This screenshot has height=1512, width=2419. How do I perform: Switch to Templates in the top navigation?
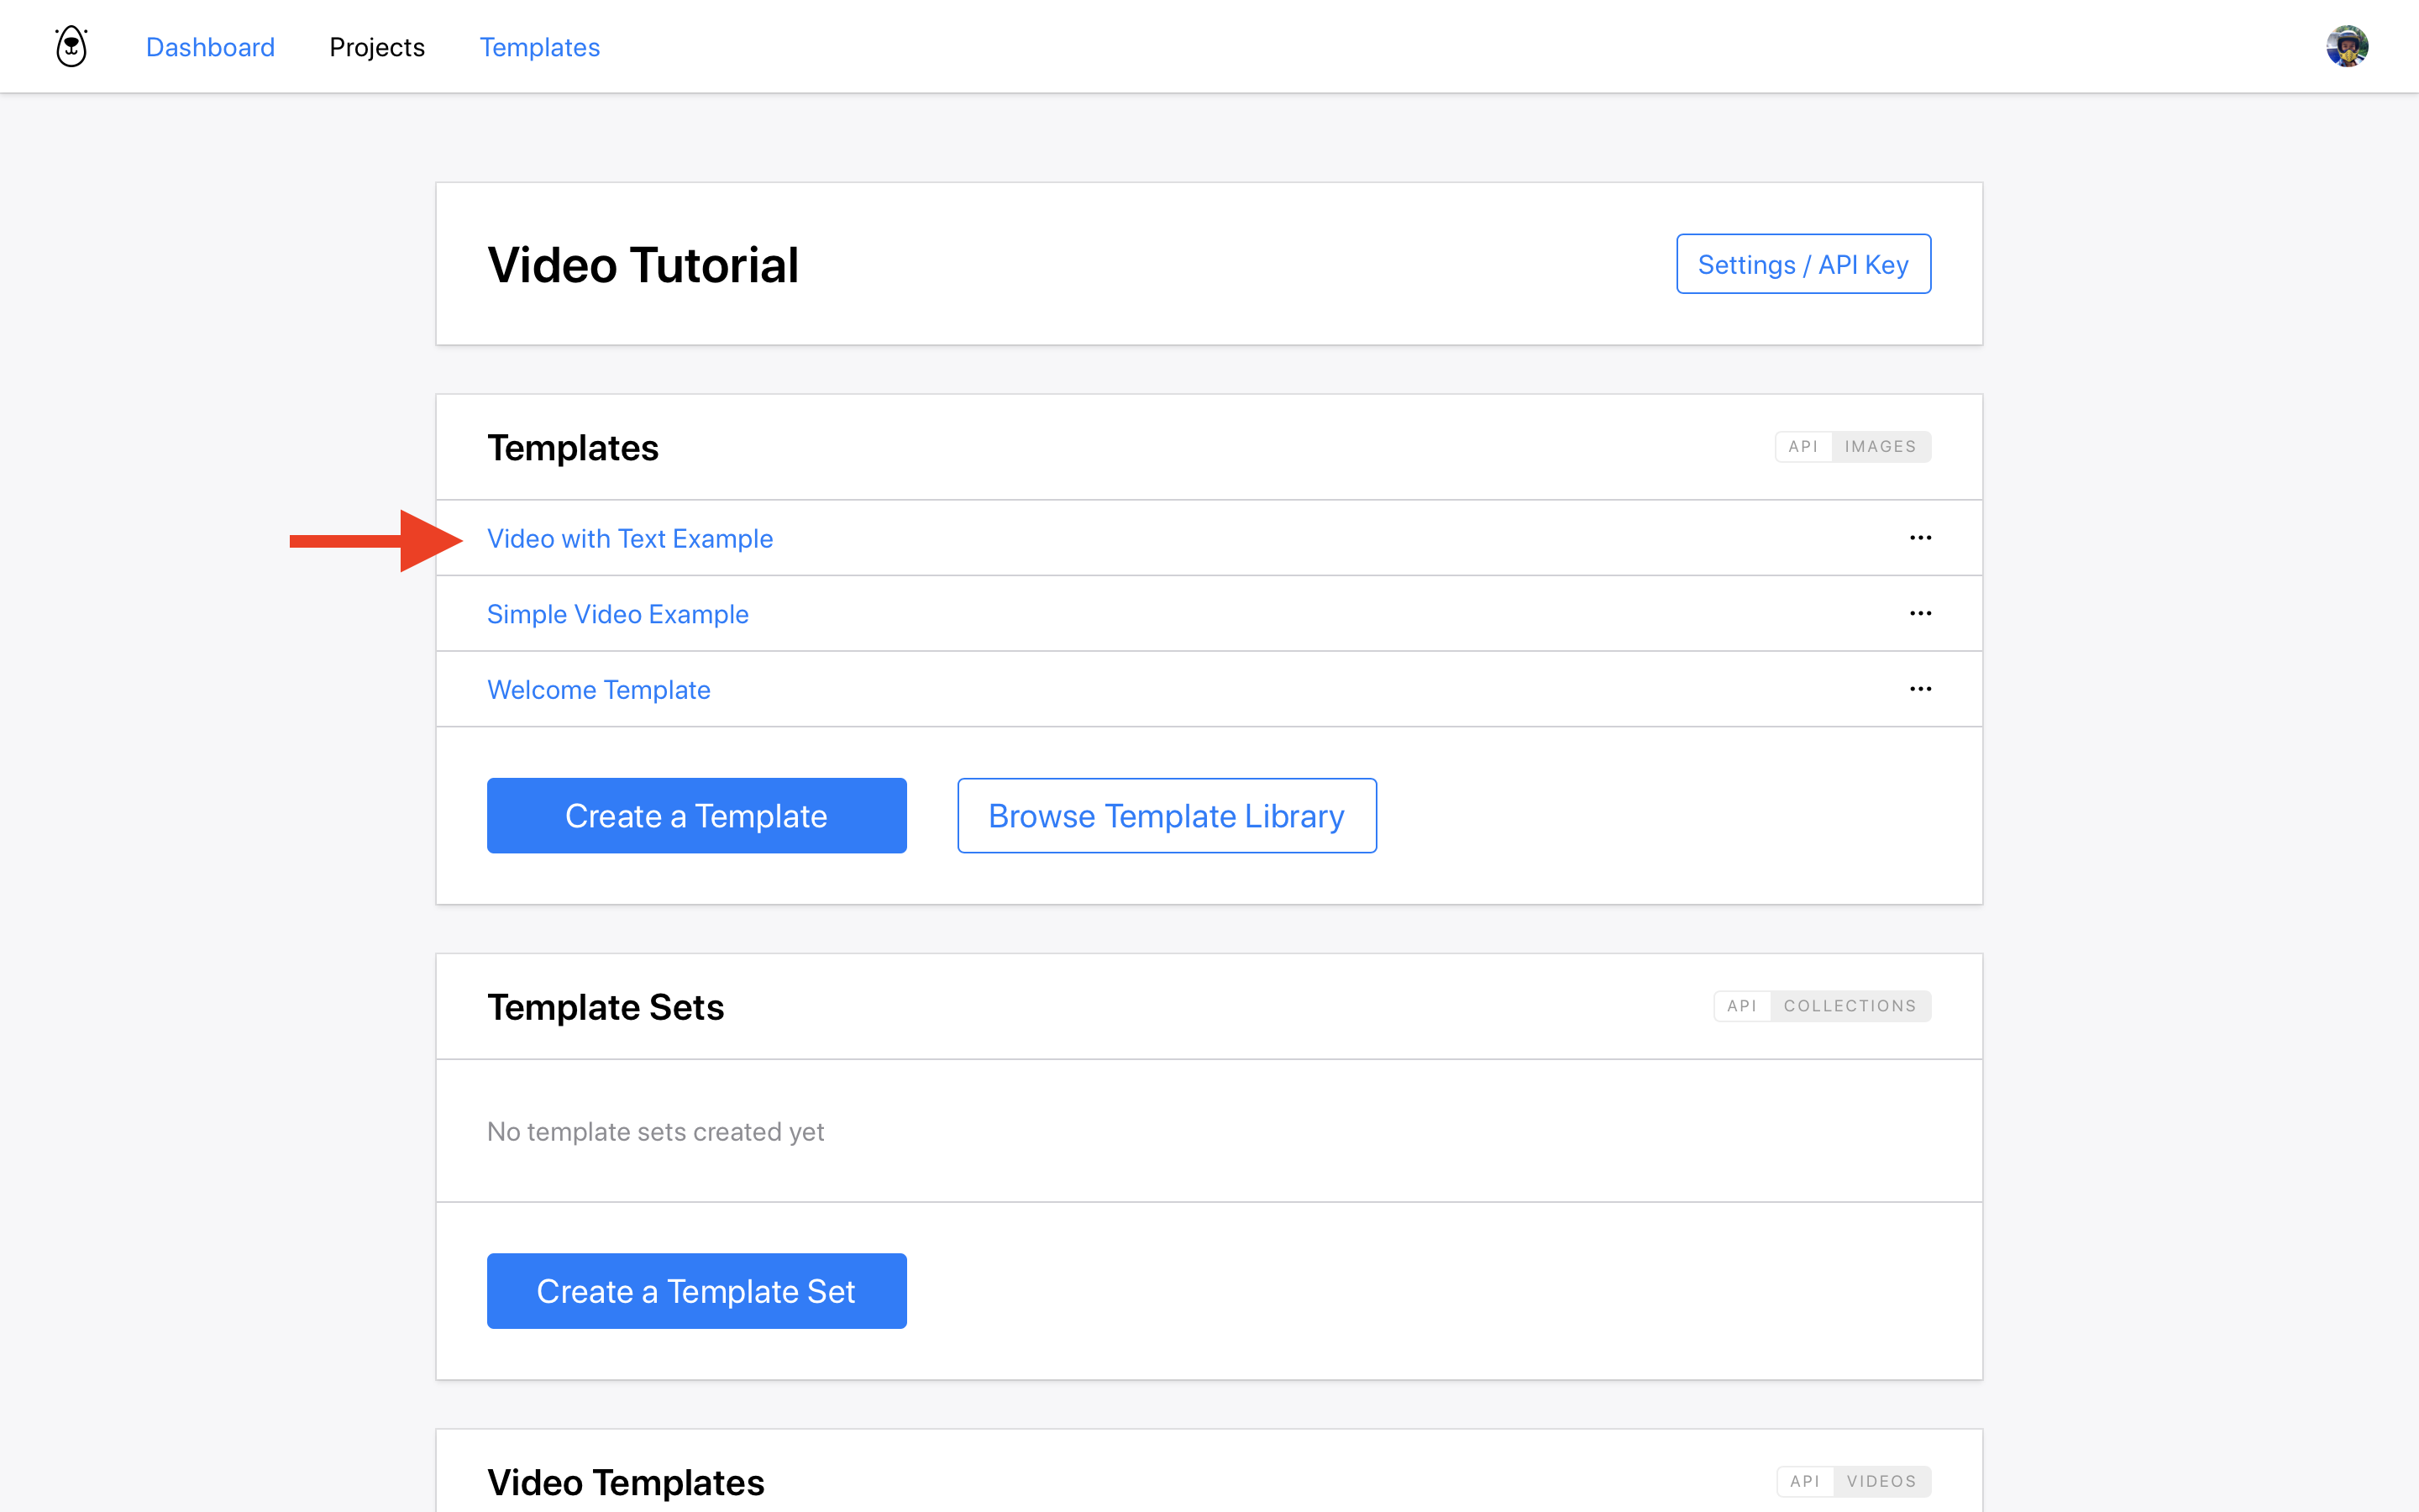[538, 47]
